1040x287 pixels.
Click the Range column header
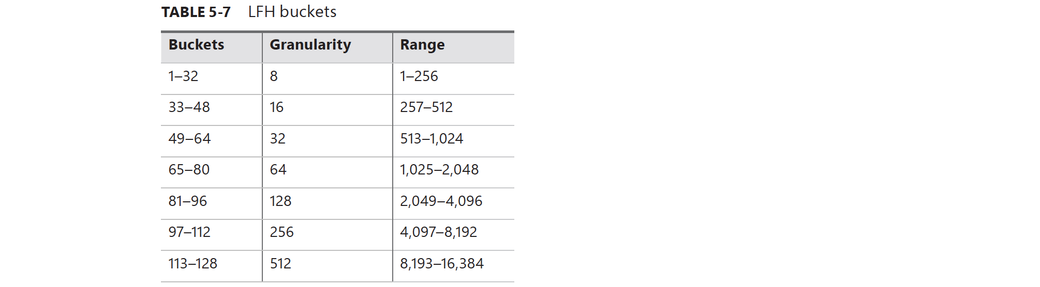pyautogui.click(x=422, y=45)
